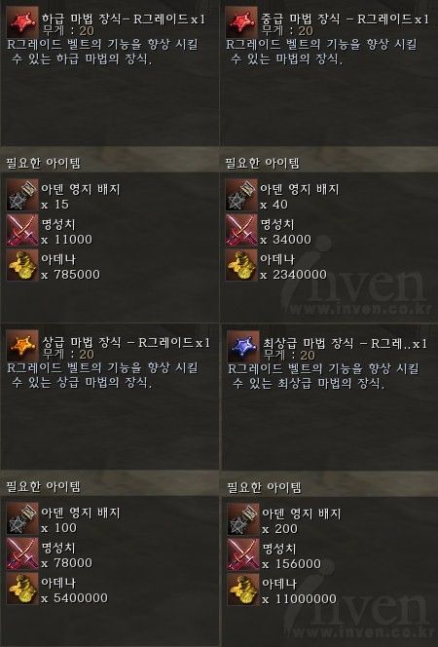
Task: Click the 명성치 swords icon with x 156000
Action: point(243,554)
